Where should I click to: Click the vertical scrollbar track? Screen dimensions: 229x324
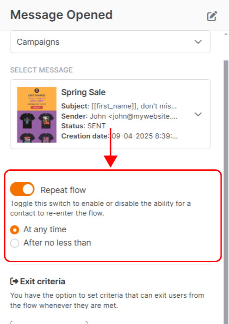click(x=226, y=186)
